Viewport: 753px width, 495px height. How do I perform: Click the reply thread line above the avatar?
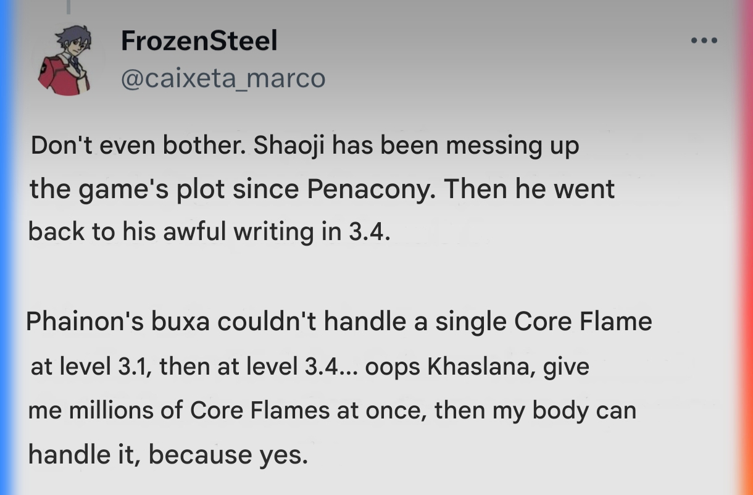[69, 6]
